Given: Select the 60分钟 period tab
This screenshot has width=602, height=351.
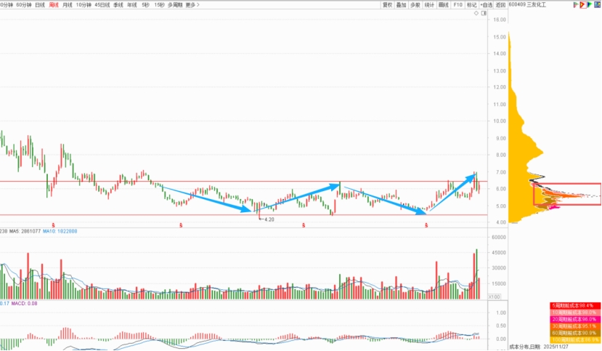Looking at the screenshot, I should pos(24,5).
